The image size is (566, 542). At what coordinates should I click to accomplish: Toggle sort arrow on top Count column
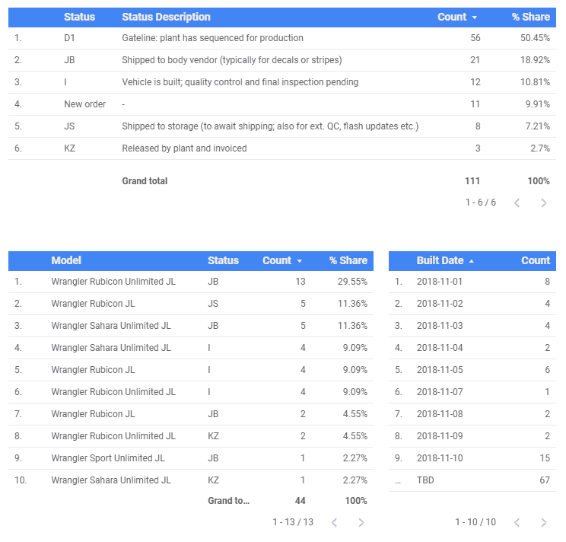click(x=474, y=18)
